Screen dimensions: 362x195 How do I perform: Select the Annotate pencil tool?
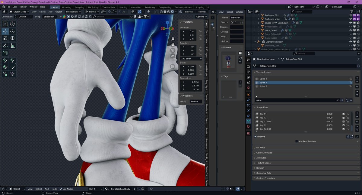pos(5,46)
